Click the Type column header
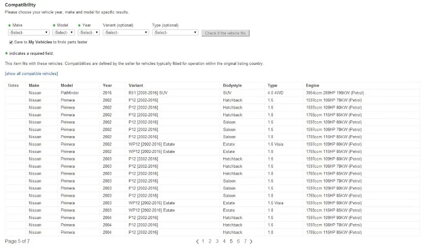Screen dimensions: 423x249 pyautogui.click(x=272, y=86)
